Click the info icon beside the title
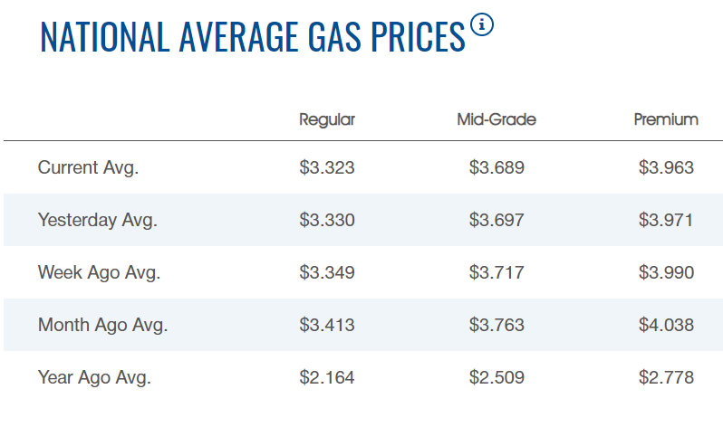The image size is (723, 427). click(x=483, y=26)
